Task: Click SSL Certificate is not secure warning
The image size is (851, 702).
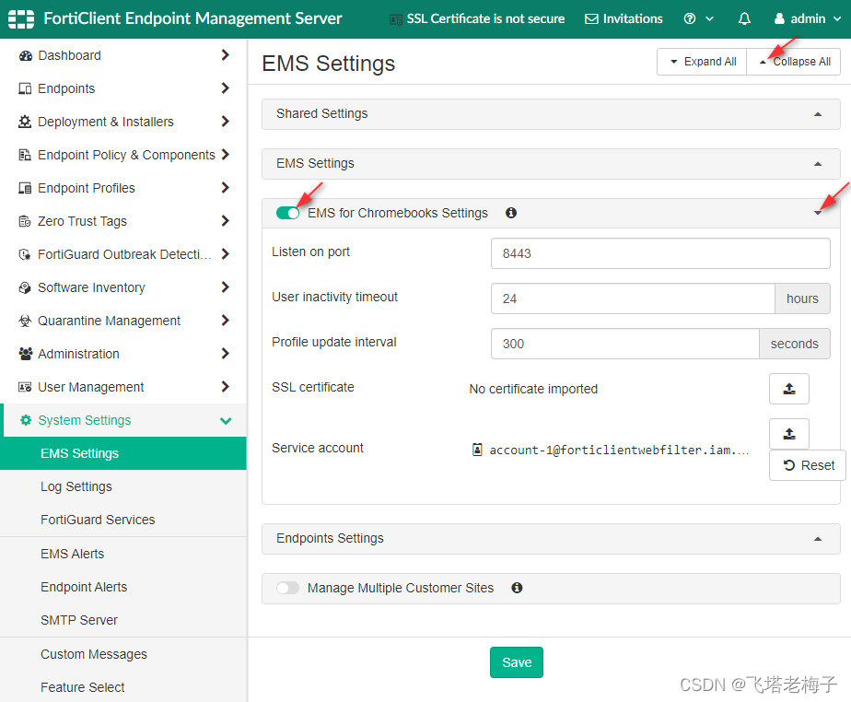Action: [477, 19]
